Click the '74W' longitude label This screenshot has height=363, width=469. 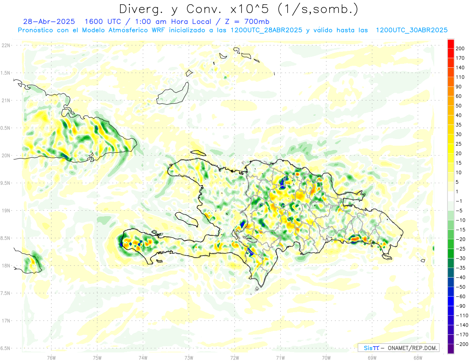[143, 357]
